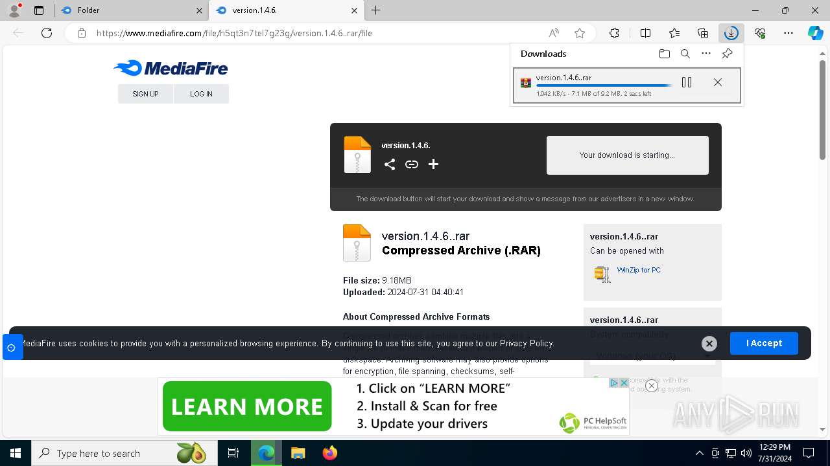Open AdChoices triangle icon on ad
The image size is (830, 466).
point(613,383)
